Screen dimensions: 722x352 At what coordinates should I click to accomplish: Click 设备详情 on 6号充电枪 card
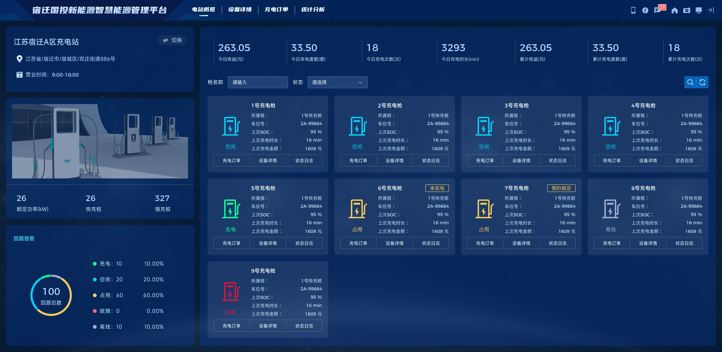pyautogui.click(x=394, y=243)
